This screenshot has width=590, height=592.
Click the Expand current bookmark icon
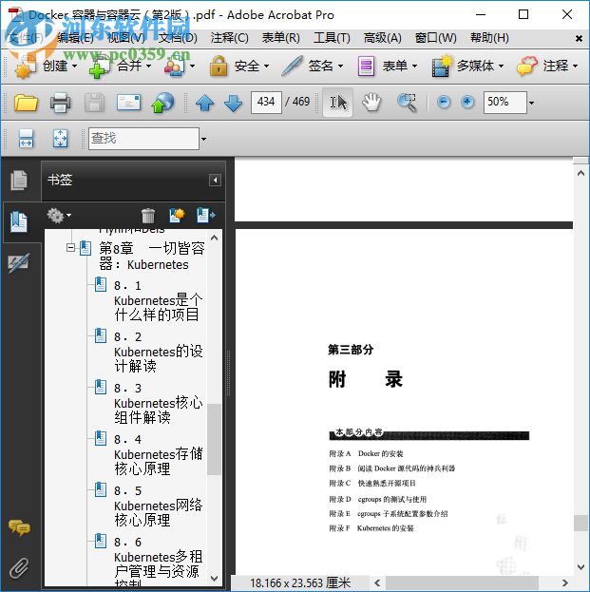pos(206,215)
